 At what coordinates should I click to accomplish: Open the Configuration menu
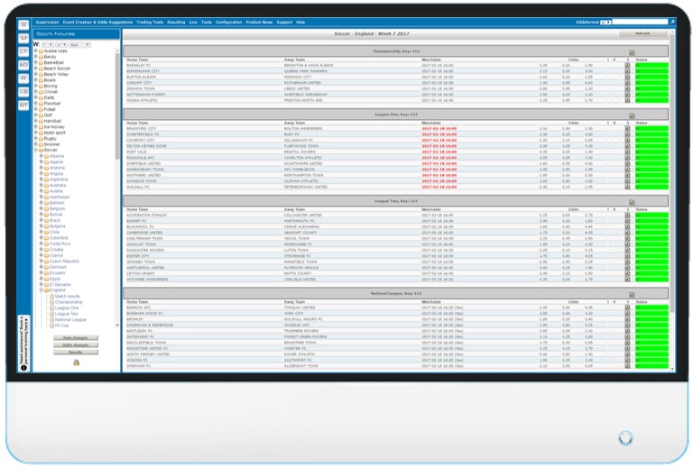coord(228,21)
